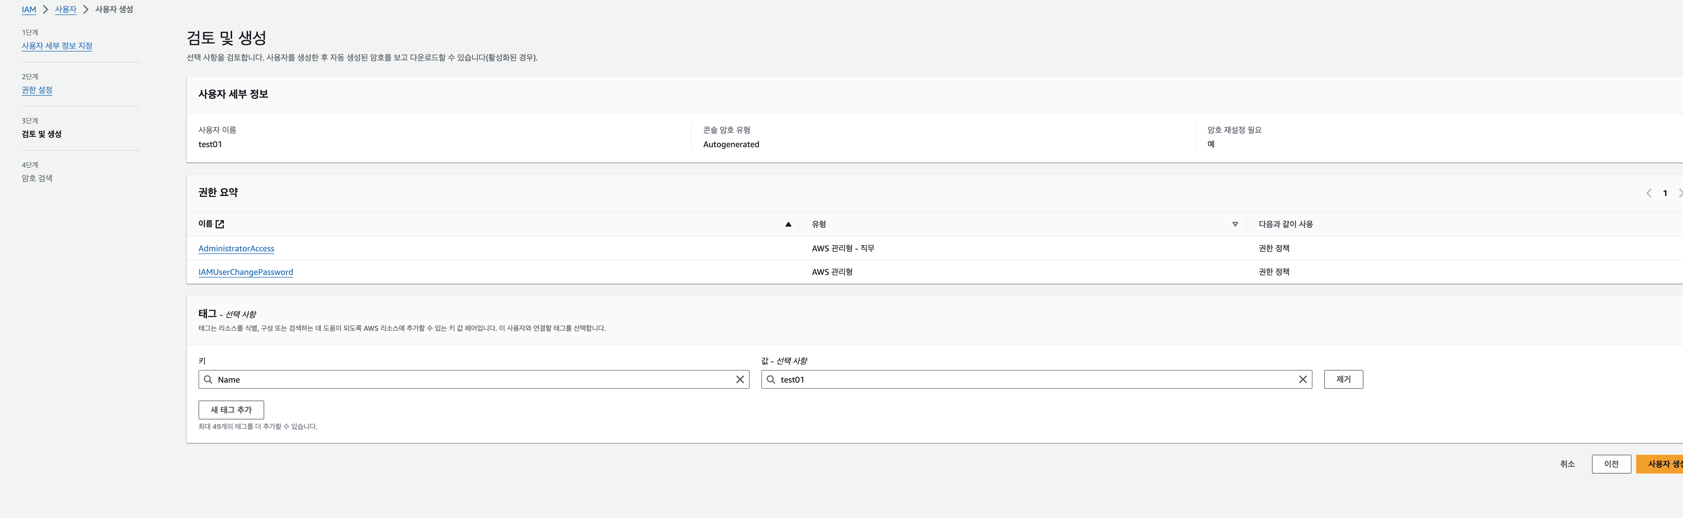Sort by 유형 column arrow
The width and height of the screenshot is (1683, 518).
1235,224
